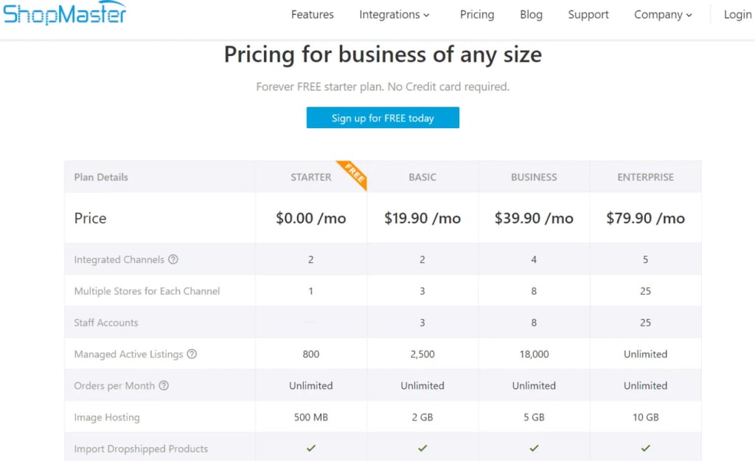Open the Support page

[x=588, y=15]
